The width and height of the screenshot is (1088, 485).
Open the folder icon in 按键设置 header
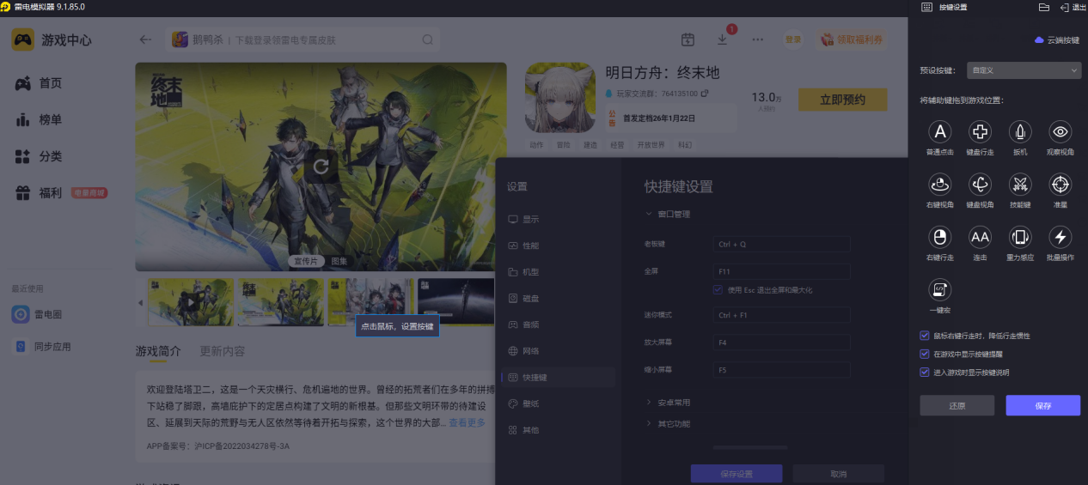coord(1044,7)
